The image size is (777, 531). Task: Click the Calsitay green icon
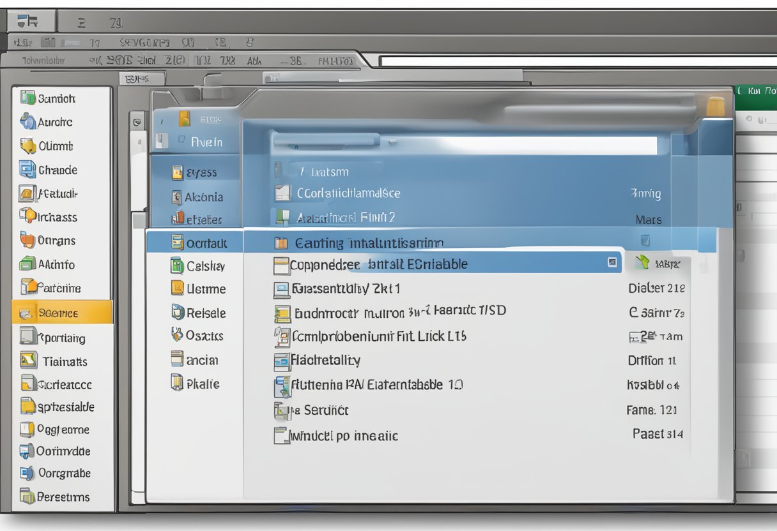(177, 265)
